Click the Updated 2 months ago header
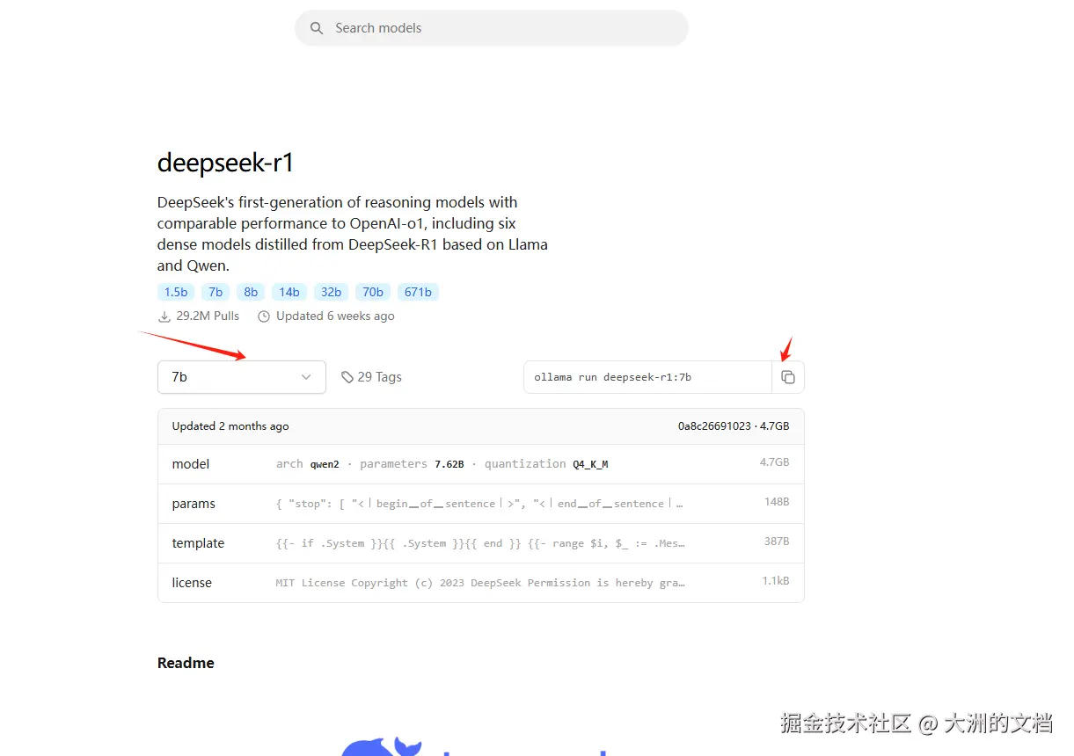 [230, 426]
